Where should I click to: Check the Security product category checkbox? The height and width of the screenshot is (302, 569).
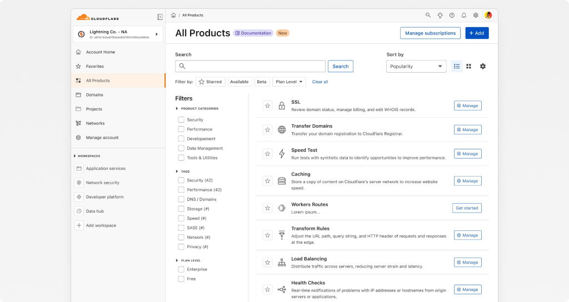(181, 120)
